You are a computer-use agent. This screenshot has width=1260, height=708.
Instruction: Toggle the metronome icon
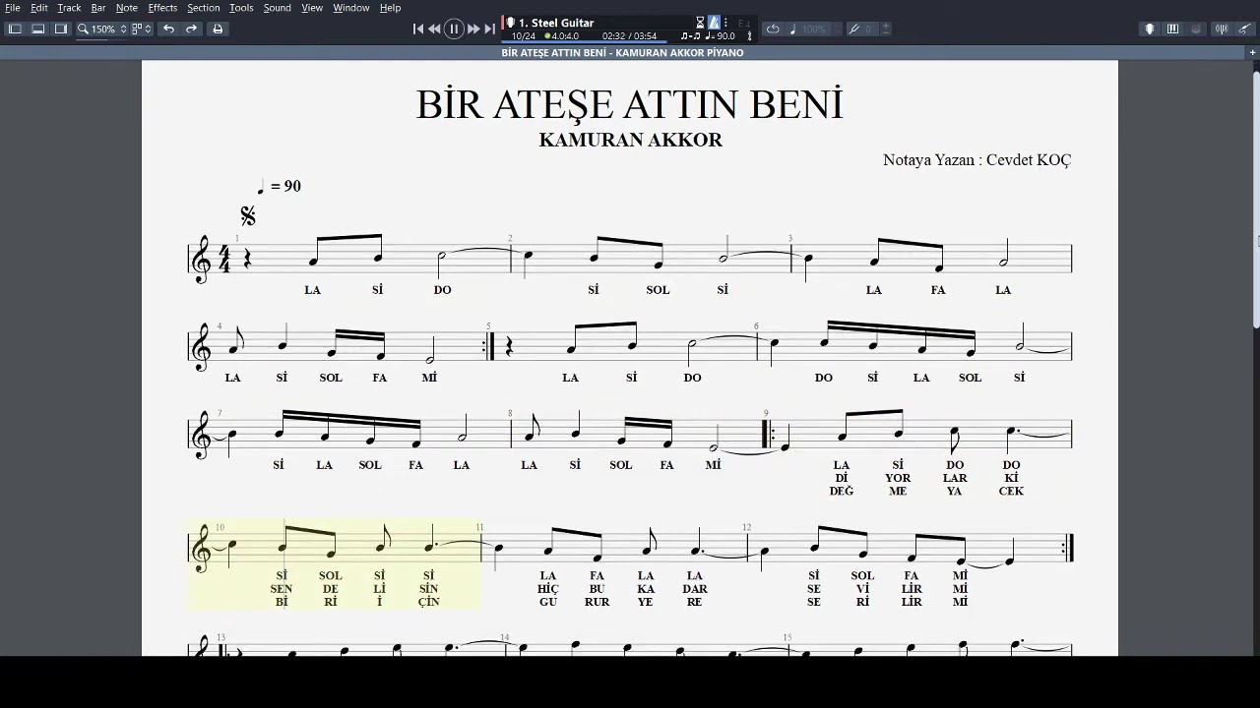714,23
